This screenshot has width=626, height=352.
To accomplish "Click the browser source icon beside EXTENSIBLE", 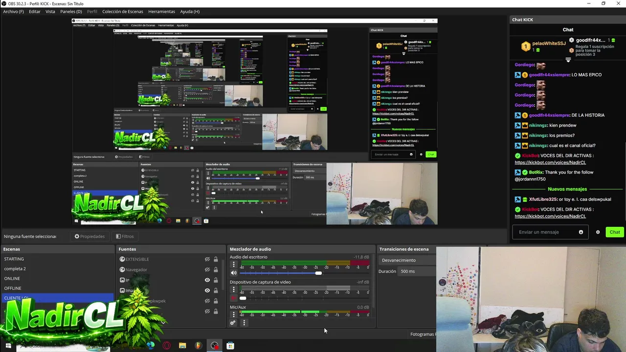I will (x=122, y=259).
